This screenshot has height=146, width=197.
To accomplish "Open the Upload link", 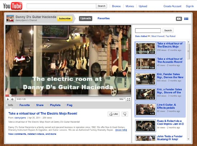I will click(143, 6).
